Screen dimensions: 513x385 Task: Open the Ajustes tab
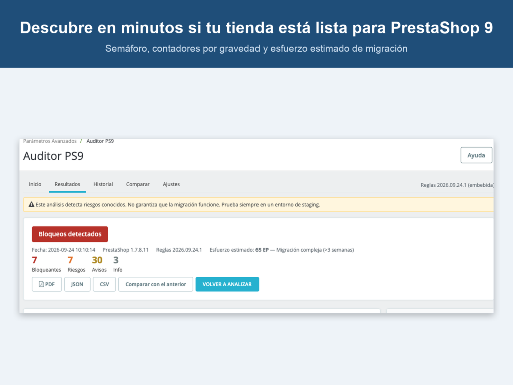point(171,184)
